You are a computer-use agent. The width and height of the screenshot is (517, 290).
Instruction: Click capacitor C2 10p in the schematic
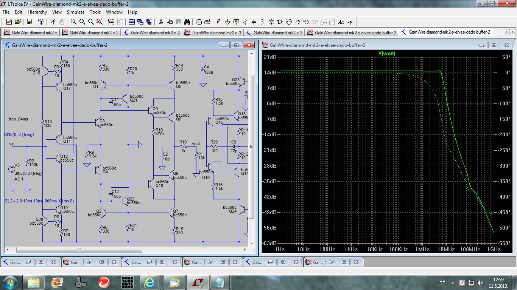pos(163,156)
